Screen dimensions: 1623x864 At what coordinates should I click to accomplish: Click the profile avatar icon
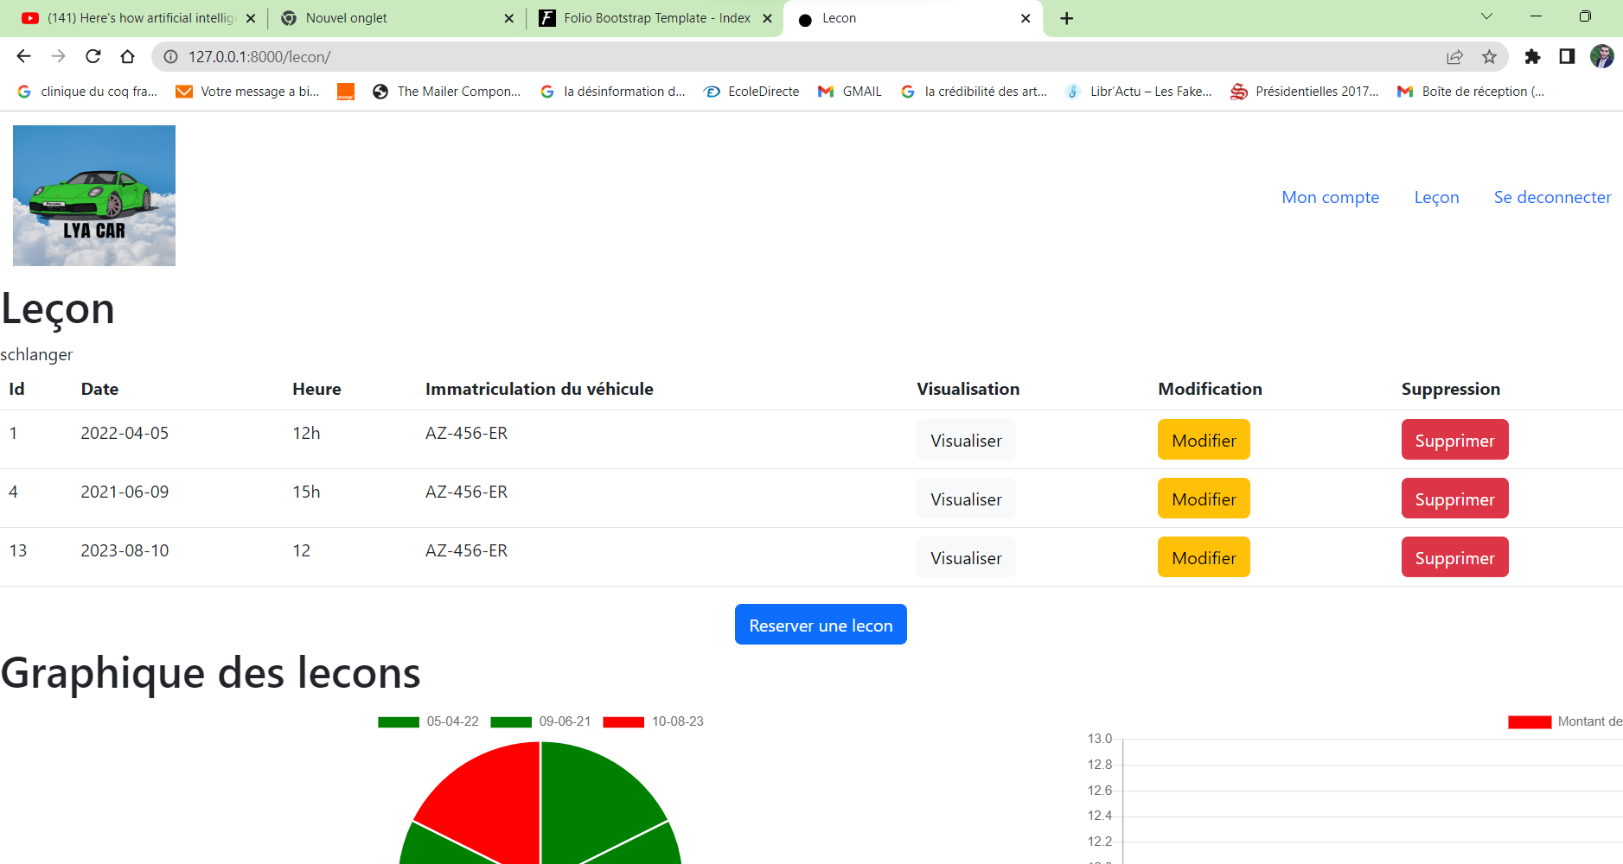click(x=1603, y=56)
